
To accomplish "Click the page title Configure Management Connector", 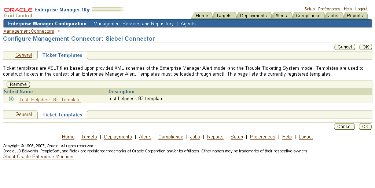I will (x=79, y=39).
